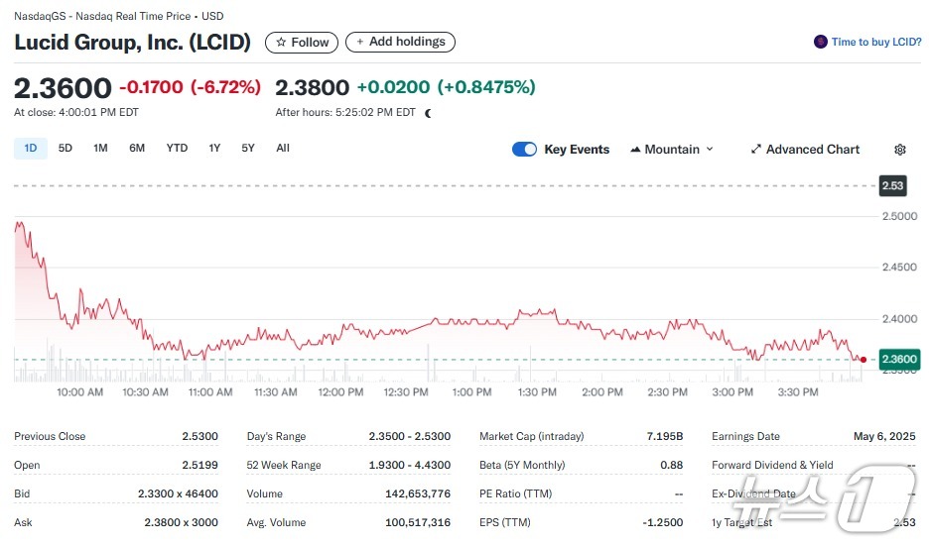Toggle the Key Events switch
This screenshot has width=929, height=546.
[524, 150]
